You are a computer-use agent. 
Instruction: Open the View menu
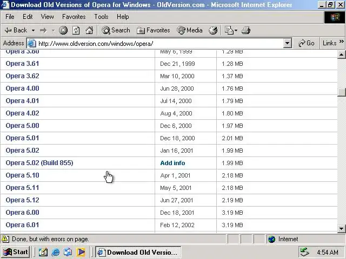tap(47, 17)
